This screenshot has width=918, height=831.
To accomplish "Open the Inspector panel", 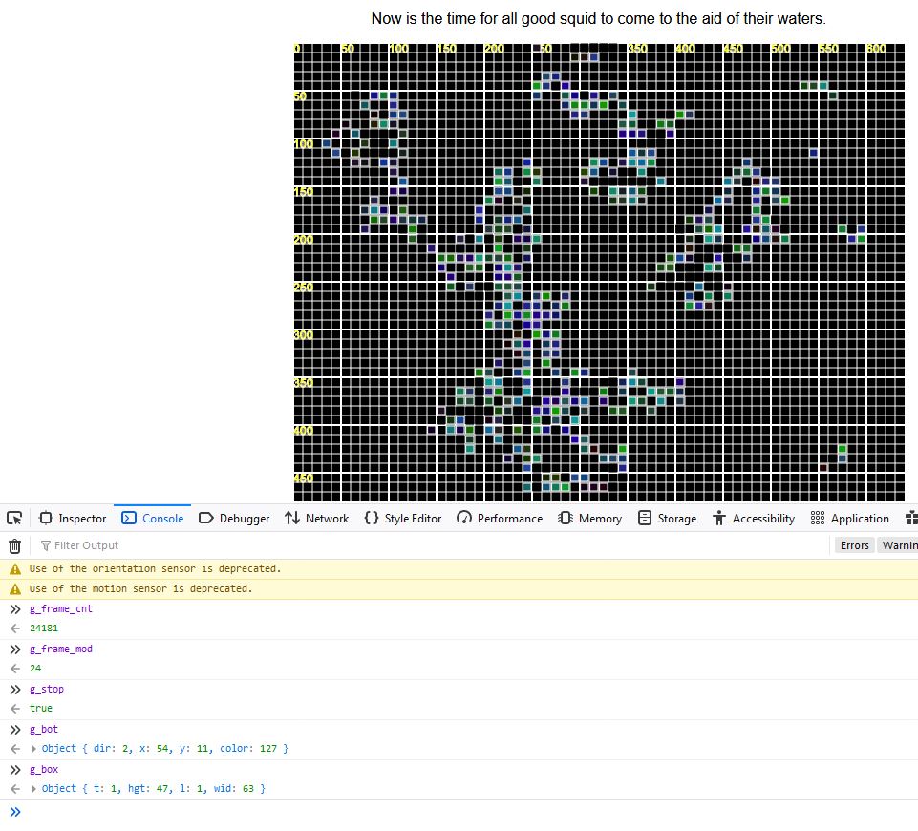I will (73, 519).
